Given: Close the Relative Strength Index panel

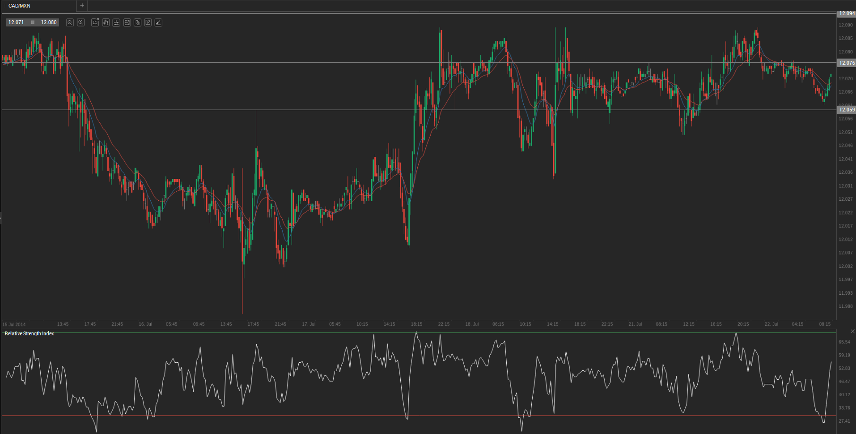Looking at the screenshot, I should [852, 332].
